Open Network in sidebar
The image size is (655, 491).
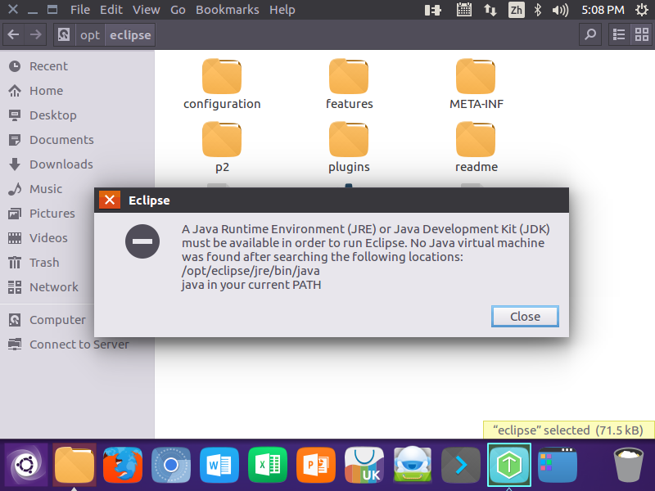click(x=47, y=287)
